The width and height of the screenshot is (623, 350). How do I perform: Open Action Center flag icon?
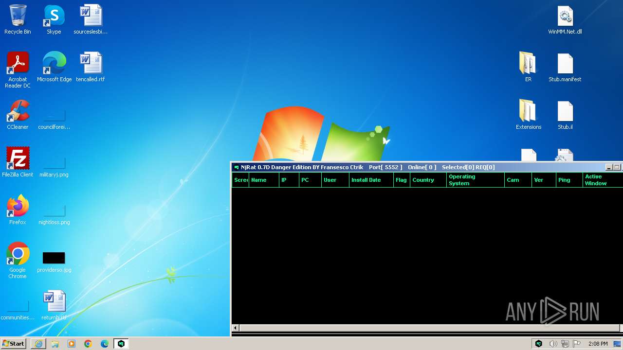point(577,344)
